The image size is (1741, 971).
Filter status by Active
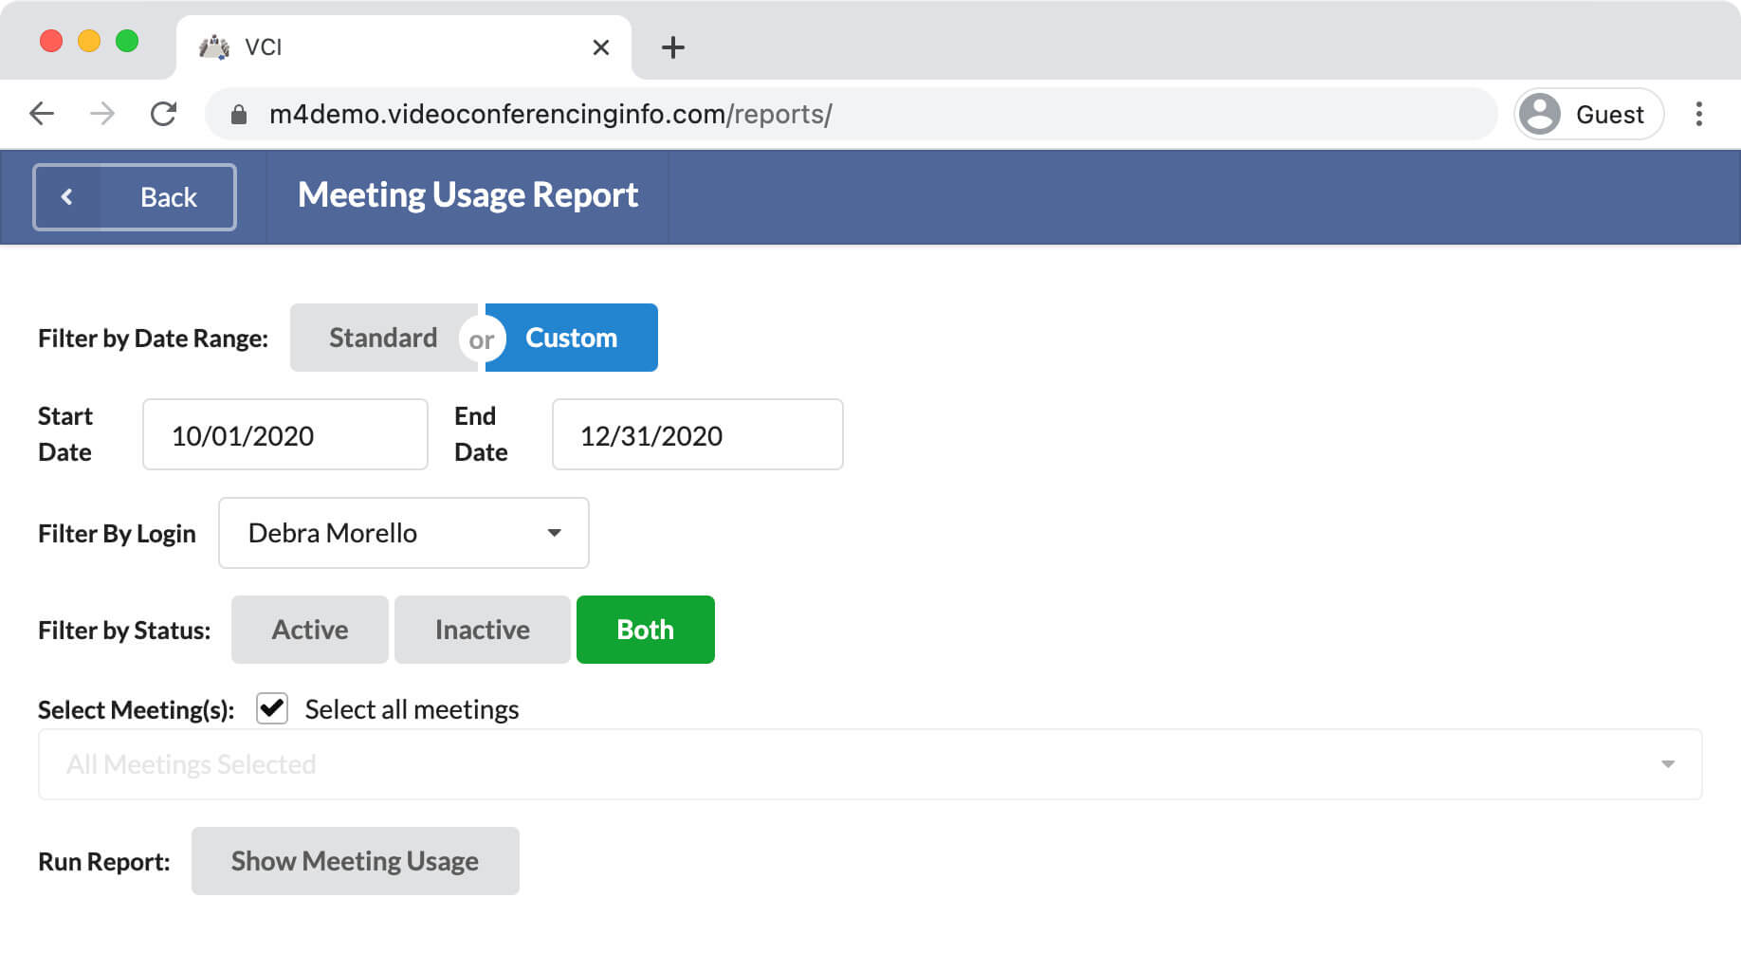coord(310,630)
